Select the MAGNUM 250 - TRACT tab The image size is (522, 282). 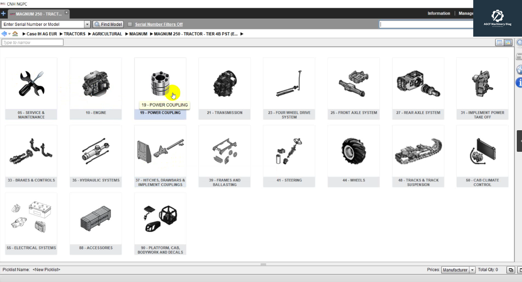point(37,13)
